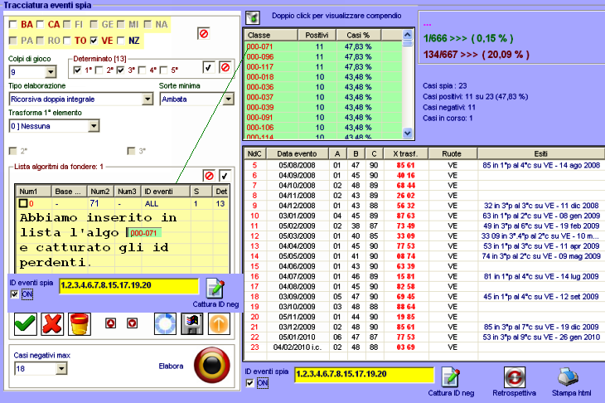Clear algorithm list with prohibition icon

(209, 176)
